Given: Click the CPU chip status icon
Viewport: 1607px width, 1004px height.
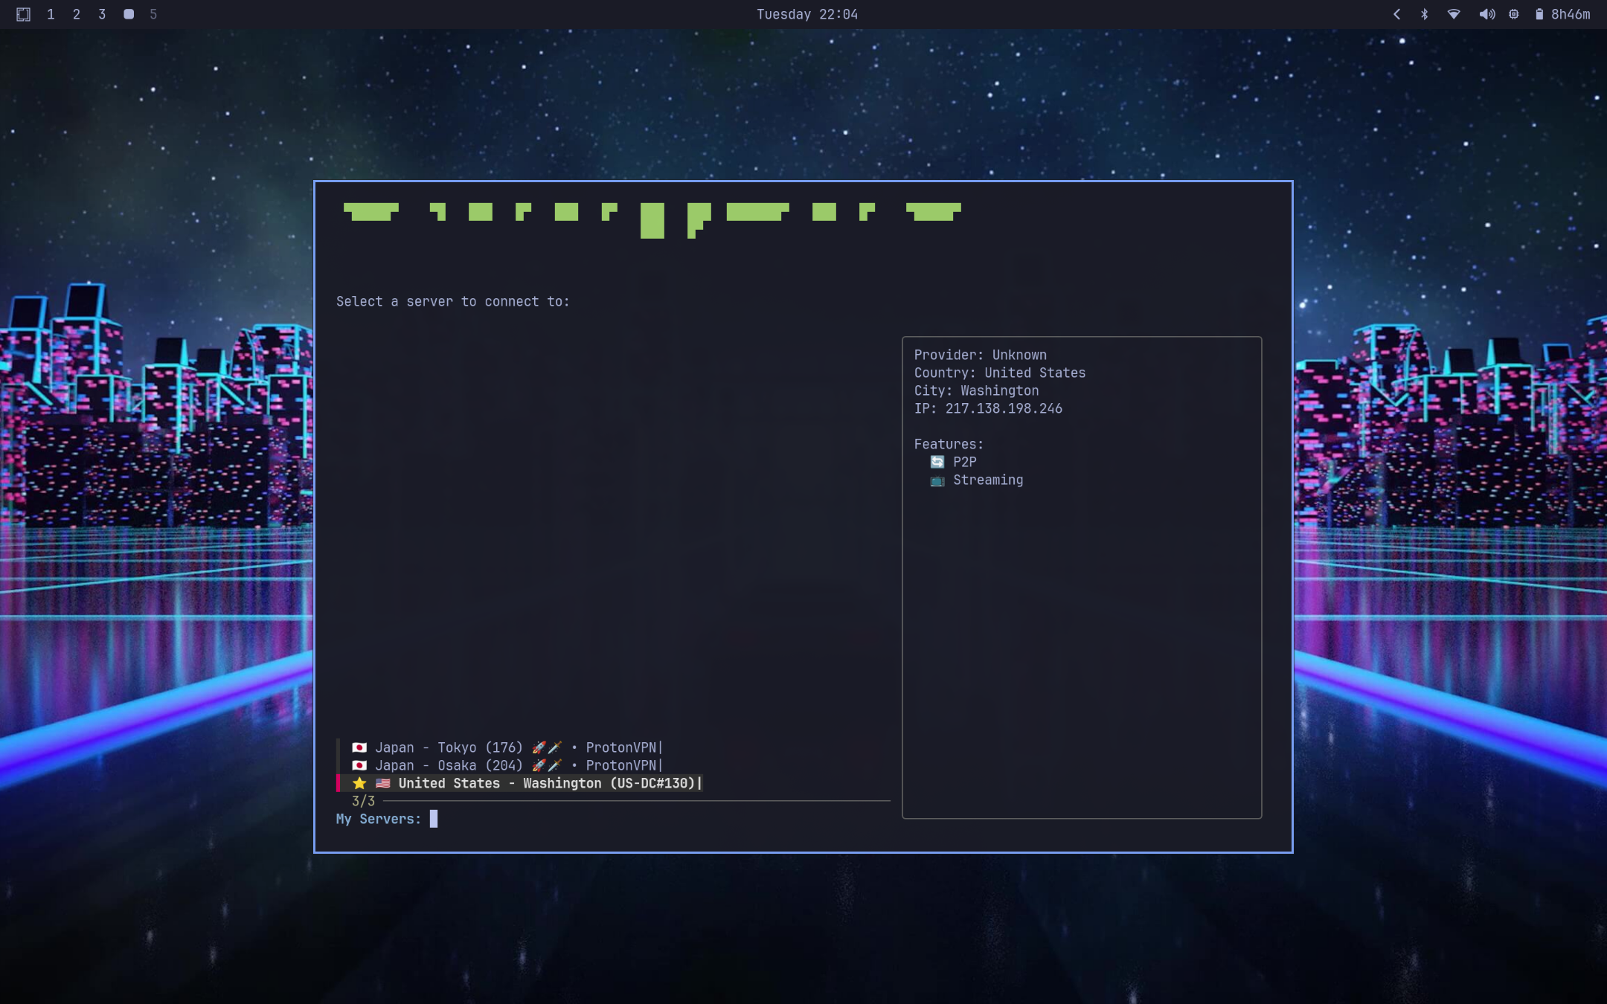Looking at the screenshot, I should [x=1513, y=14].
